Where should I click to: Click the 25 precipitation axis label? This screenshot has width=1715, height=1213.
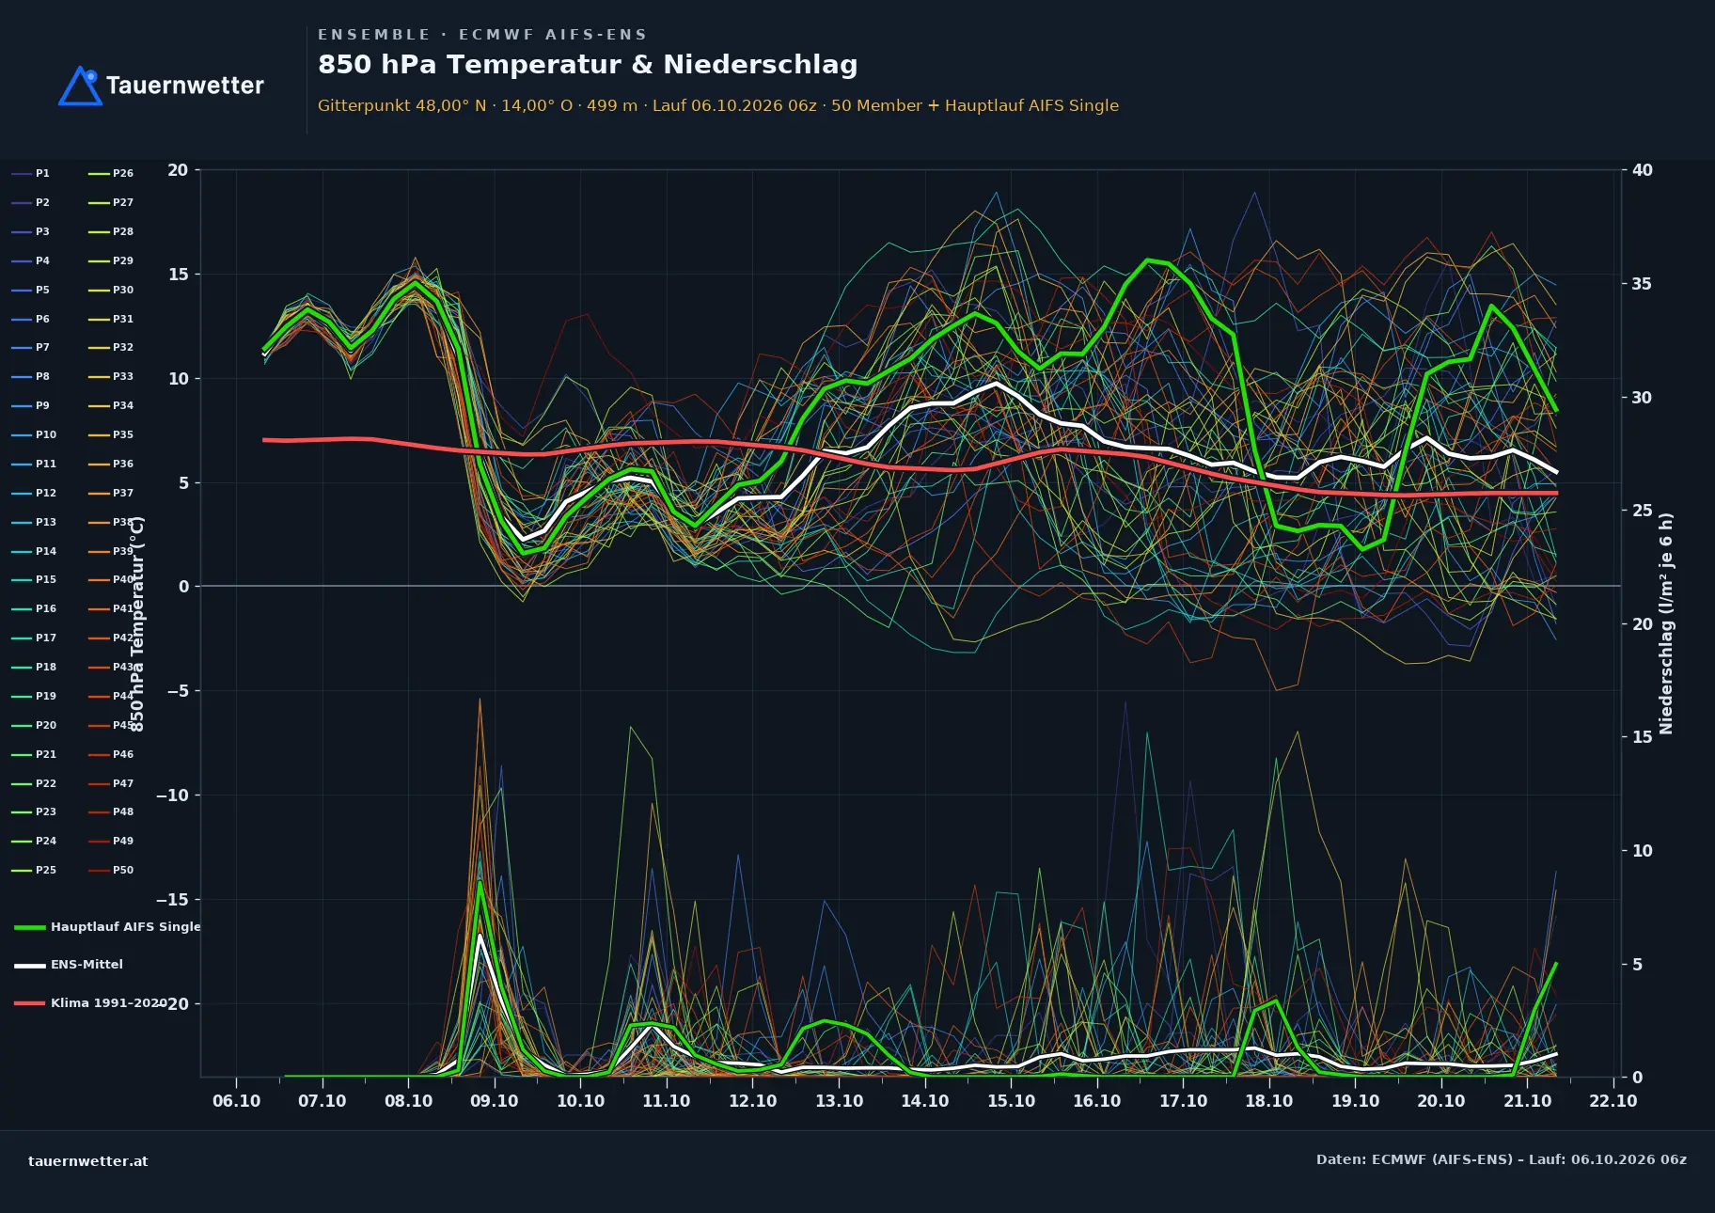pos(1643,511)
